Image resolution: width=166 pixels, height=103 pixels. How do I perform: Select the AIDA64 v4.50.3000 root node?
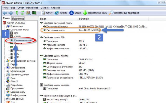pyautogui.click(x=16, y=23)
